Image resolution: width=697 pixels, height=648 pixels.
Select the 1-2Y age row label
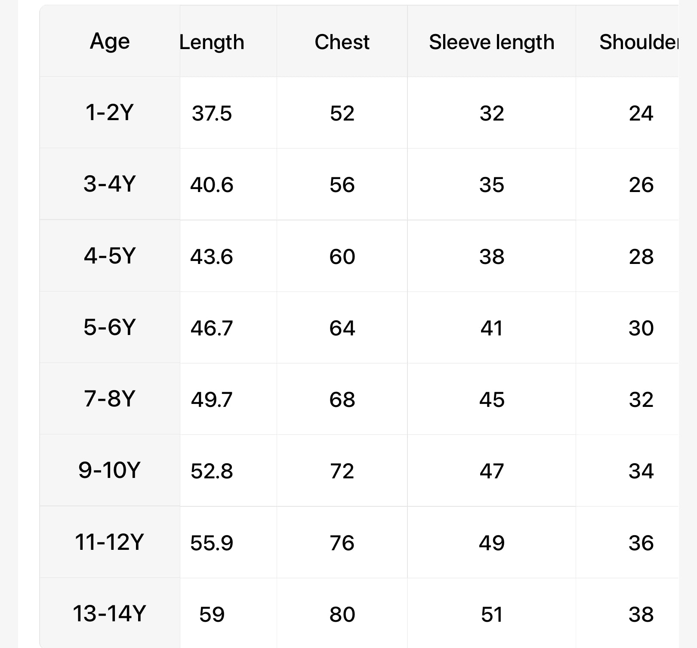point(110,113)
